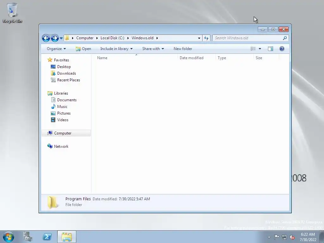
Task: Click the search magnifier icon
Action: pyautogui.click(x=285, y=38)
